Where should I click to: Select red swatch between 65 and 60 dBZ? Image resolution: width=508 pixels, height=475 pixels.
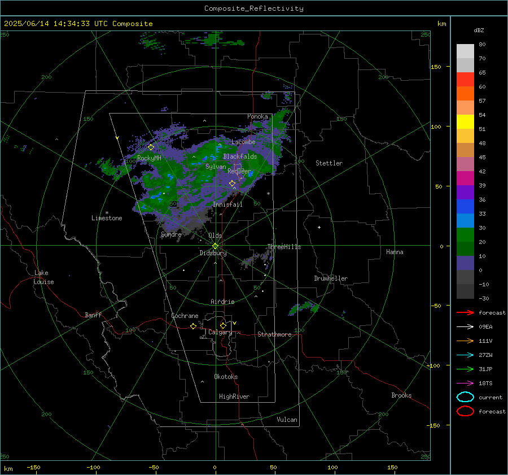465,80
